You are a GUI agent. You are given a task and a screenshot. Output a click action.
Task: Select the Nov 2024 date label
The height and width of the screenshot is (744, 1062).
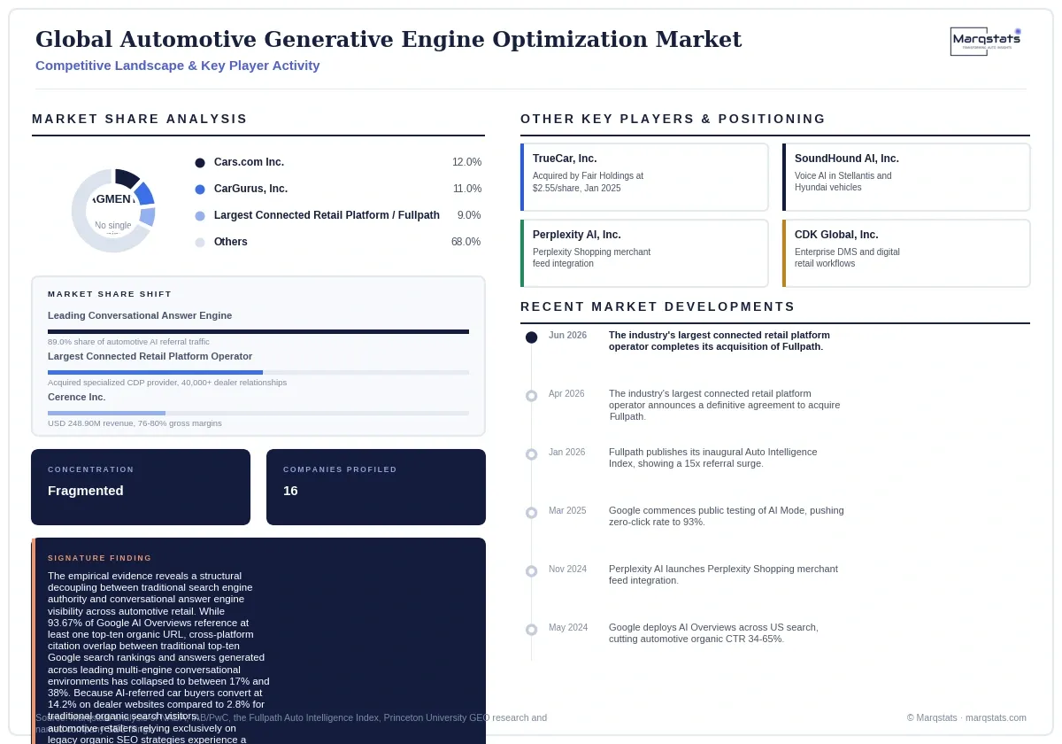pos(567,570)
